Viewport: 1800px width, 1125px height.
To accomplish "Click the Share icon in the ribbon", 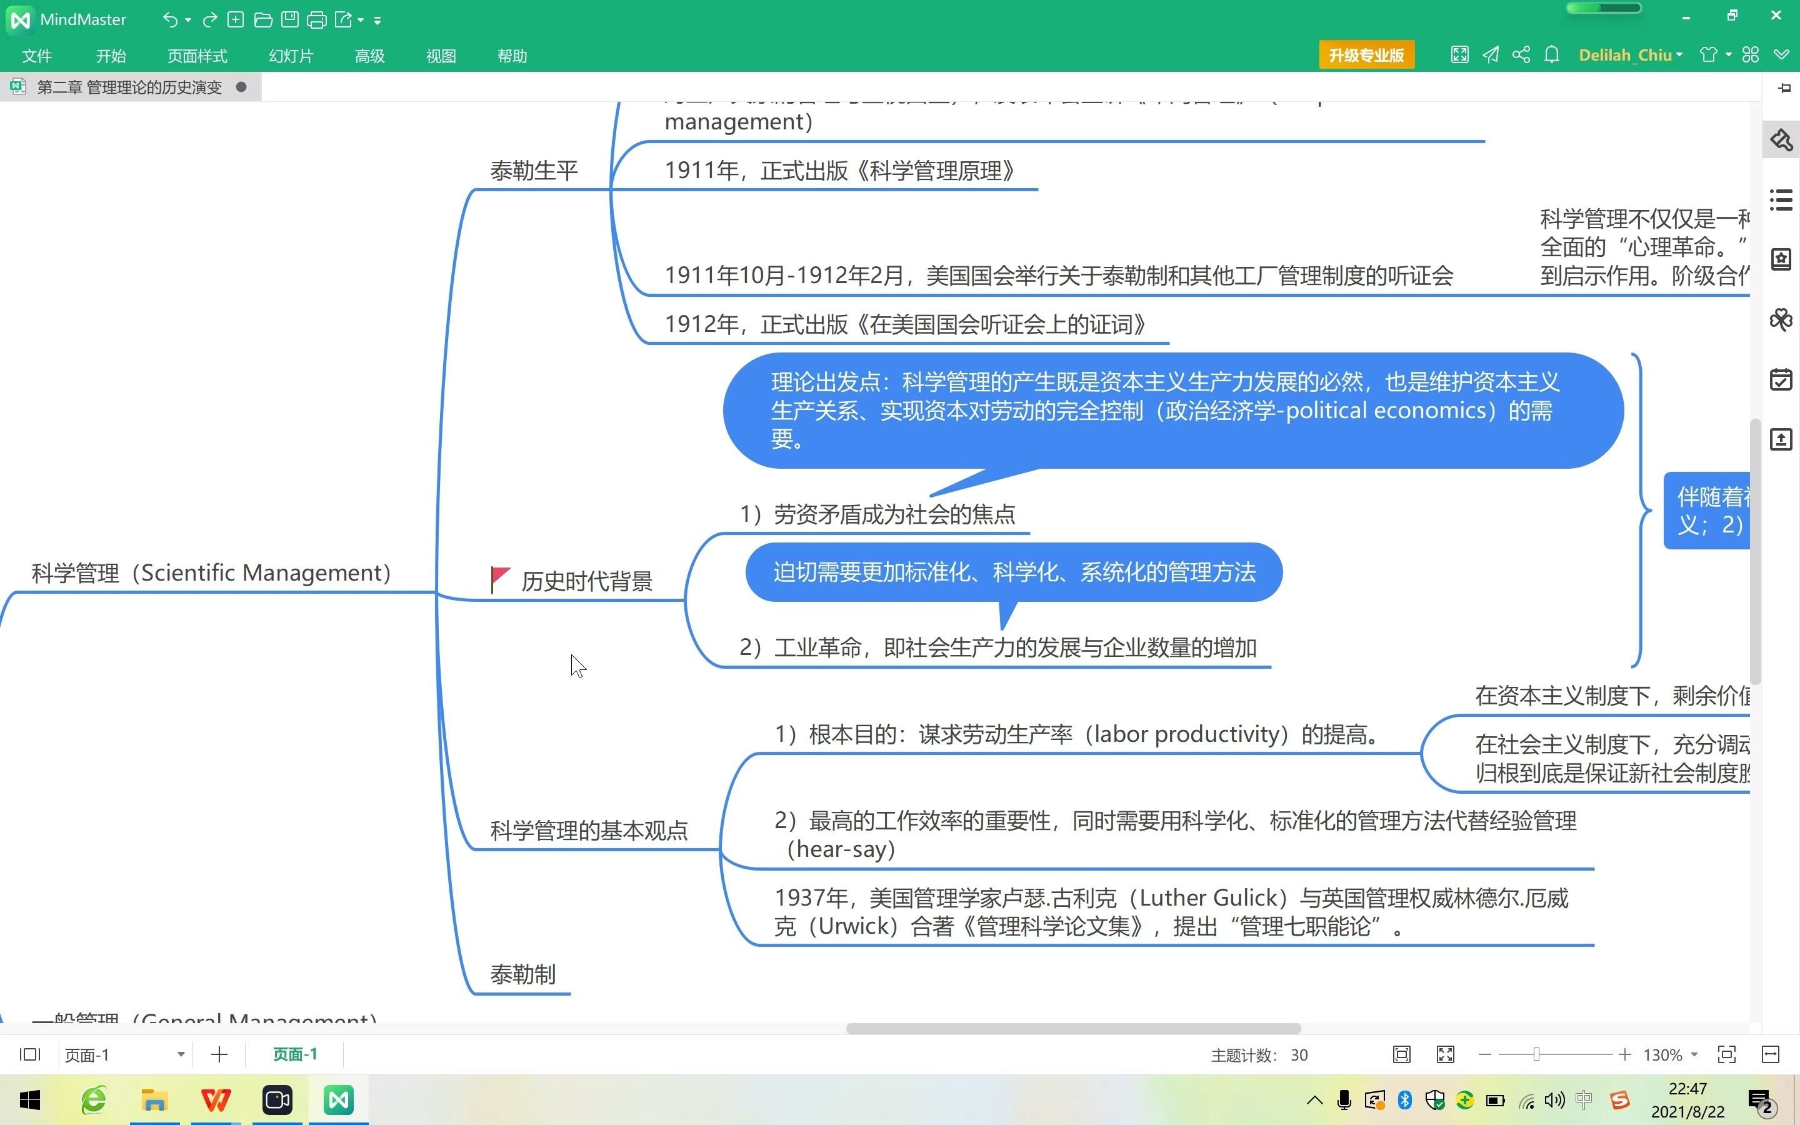I will [1521, 55].
